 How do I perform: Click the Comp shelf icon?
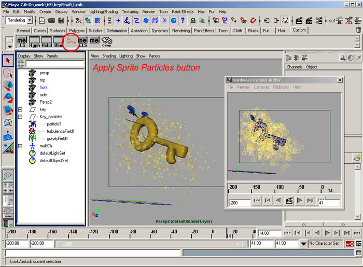[x=107, y=41]
